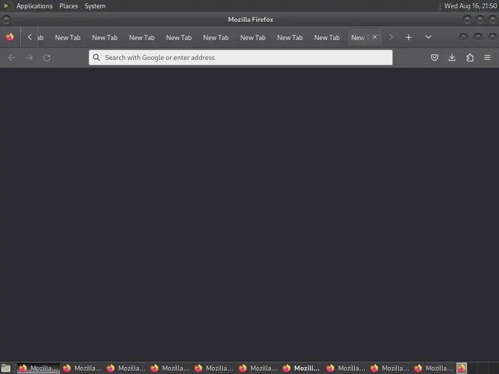Open the Places menu
This screenshot has height=374, width=499.
69,6
